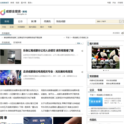Image resolution: width=124 pixels, height=124 pixels.
Task: Open the finger photo thumbnail in 网事 section
Action: coord(68,121)
